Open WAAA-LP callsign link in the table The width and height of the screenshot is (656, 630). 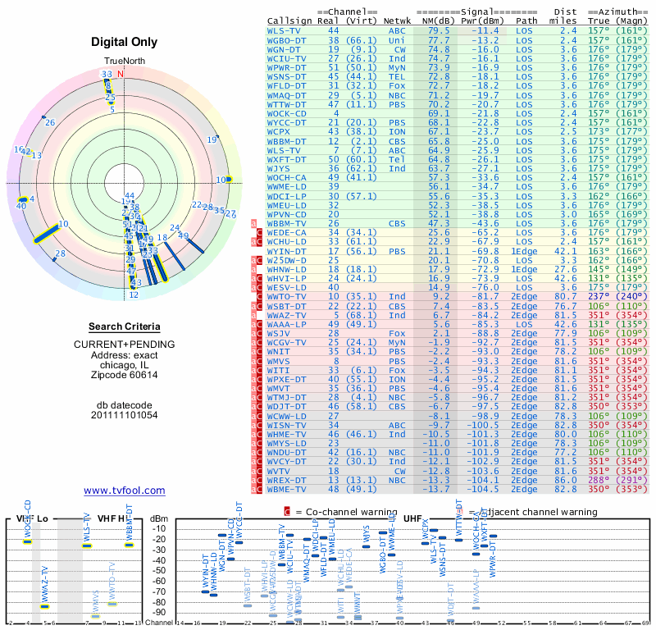(286, 324)
